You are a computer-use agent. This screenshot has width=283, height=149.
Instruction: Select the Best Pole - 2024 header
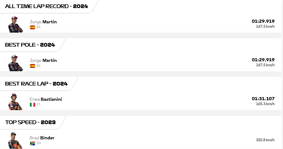pos(30,45)
